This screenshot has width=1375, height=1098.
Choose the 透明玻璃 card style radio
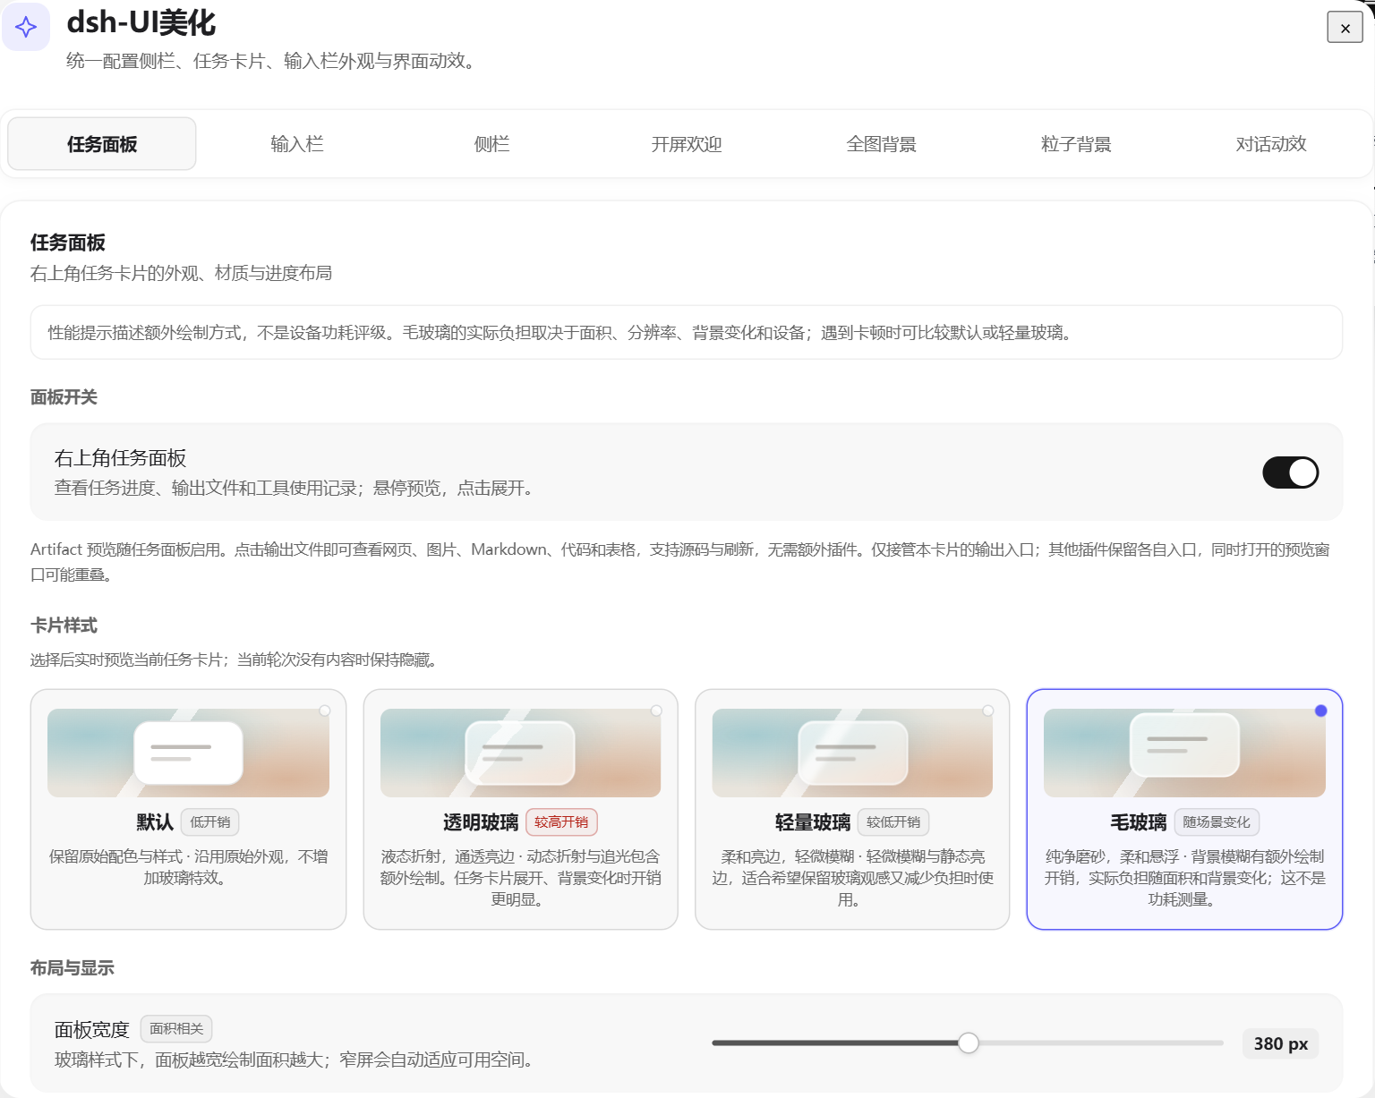pyautogui.click(x=656, y=711)
